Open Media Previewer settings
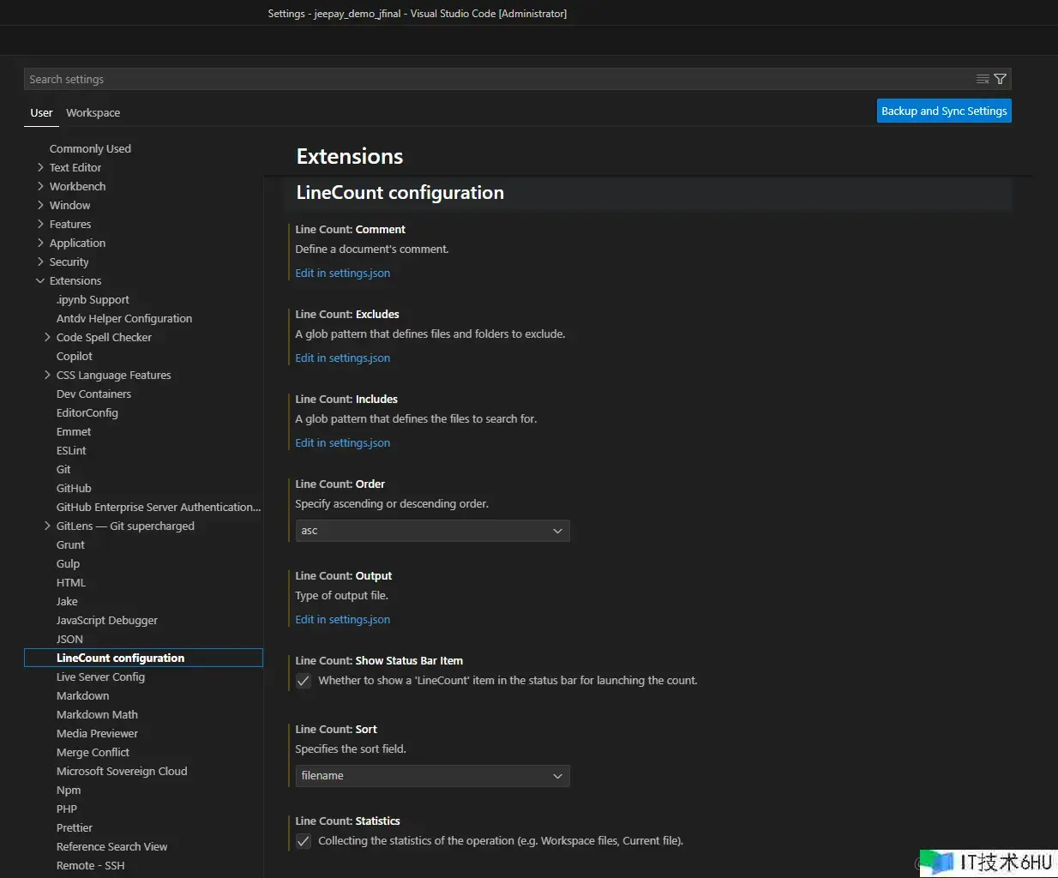Viewport: 1058px width, 878px height. tap(97, 733)
